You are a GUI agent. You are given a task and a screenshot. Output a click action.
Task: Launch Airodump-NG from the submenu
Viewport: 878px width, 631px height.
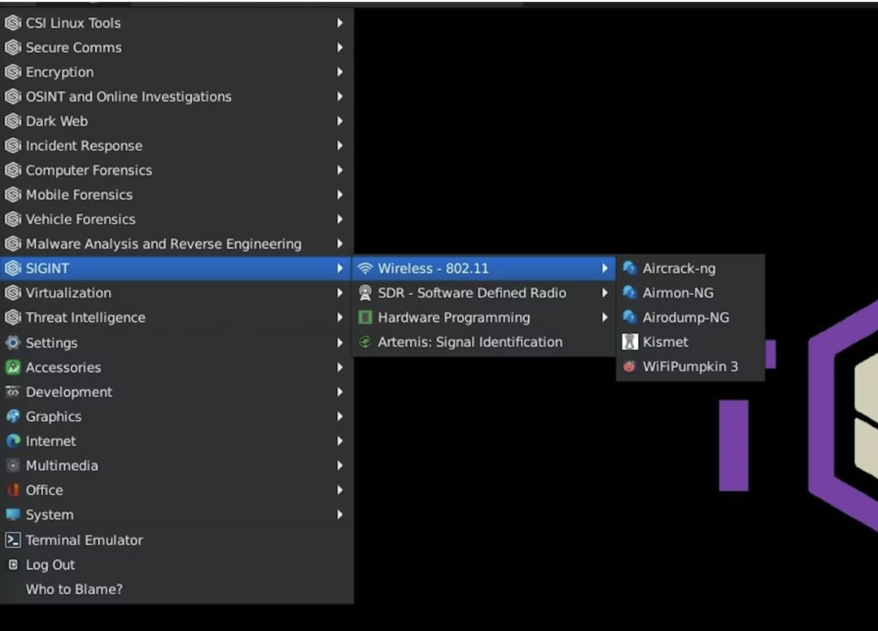[690, 317]
